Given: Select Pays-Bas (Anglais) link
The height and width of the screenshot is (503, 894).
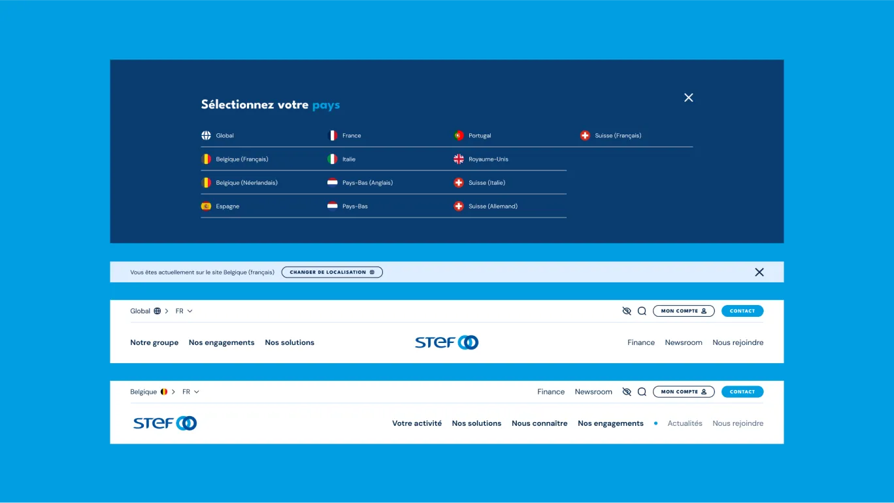Looking at the screenshot, I should coord(368,183).
